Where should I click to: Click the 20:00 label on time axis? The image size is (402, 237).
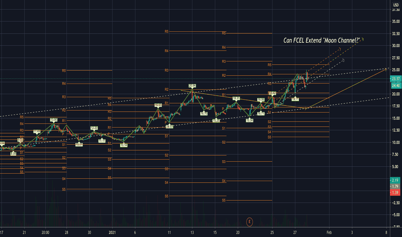point(45,233)
